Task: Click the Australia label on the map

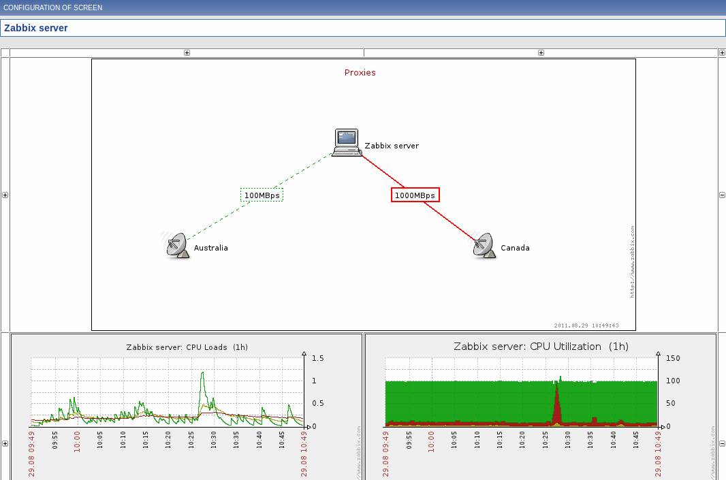Action: [210, 248]
